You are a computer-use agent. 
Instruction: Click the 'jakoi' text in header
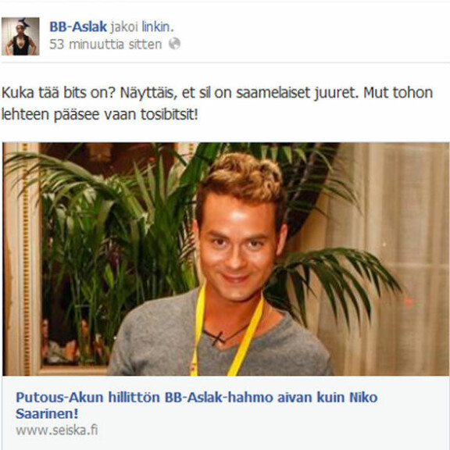(x=124, y=27)
